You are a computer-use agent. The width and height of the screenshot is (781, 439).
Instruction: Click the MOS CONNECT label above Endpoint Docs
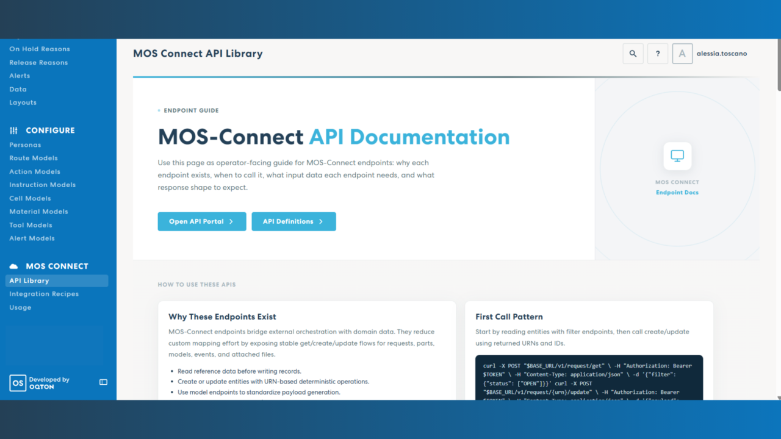(677, 182)
